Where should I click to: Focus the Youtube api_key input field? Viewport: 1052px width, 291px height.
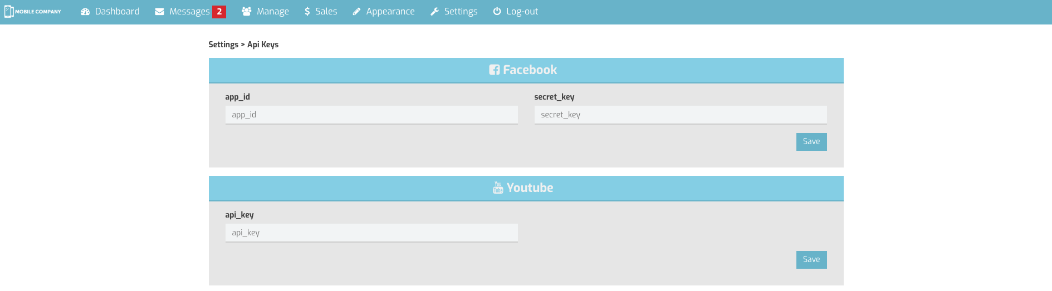click(x=371, y=233)
